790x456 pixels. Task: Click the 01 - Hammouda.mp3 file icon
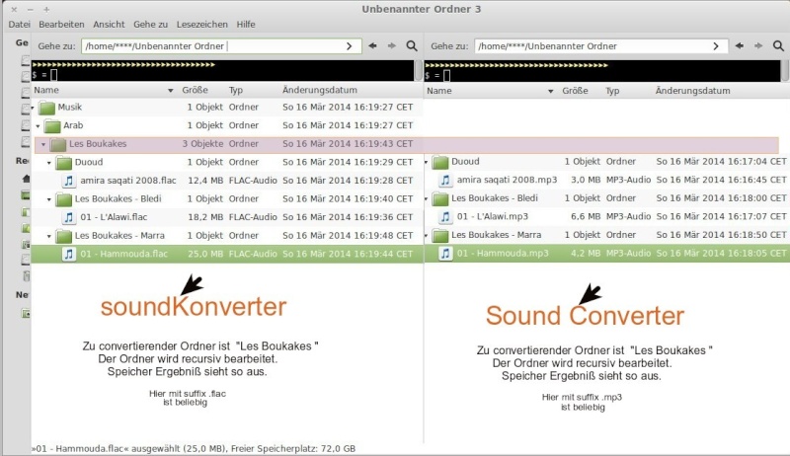[445, 254]
